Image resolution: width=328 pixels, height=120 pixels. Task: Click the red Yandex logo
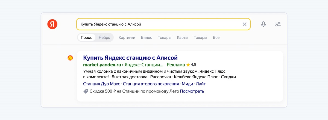[52, 24]
